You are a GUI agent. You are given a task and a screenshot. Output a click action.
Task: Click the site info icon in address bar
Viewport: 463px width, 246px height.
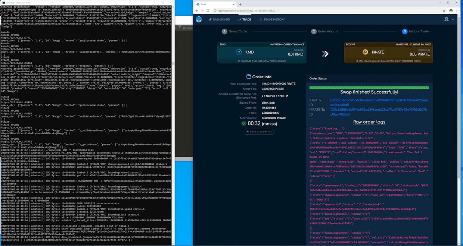point(215,11)
